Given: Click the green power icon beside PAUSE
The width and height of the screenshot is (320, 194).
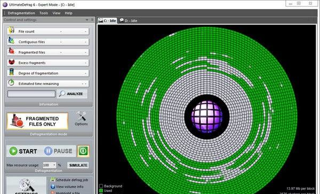Looking at the screenshot, I should click(83, 151).
